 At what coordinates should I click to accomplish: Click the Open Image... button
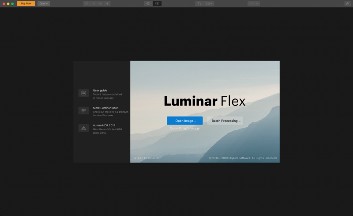tap(184, 121)
